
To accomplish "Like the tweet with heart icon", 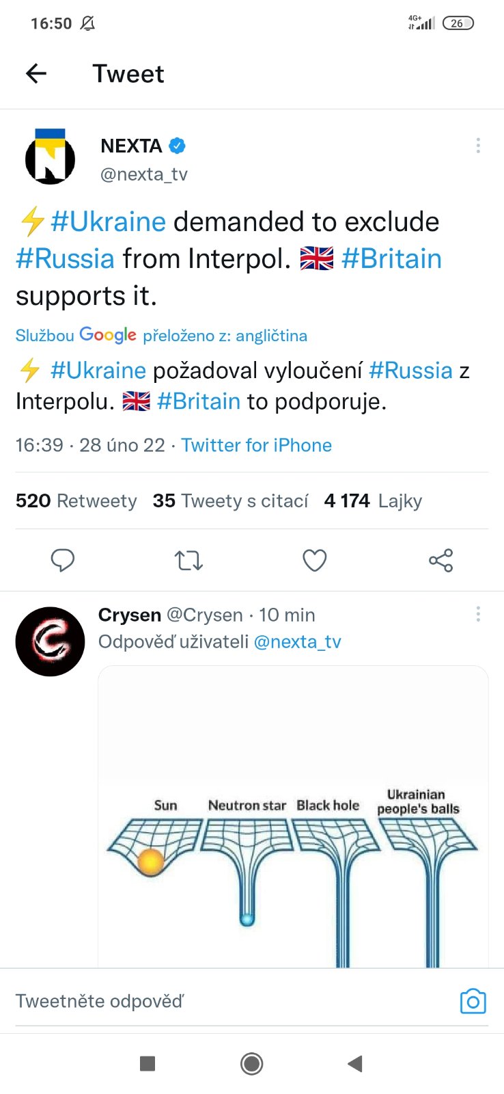I will 314,561.
